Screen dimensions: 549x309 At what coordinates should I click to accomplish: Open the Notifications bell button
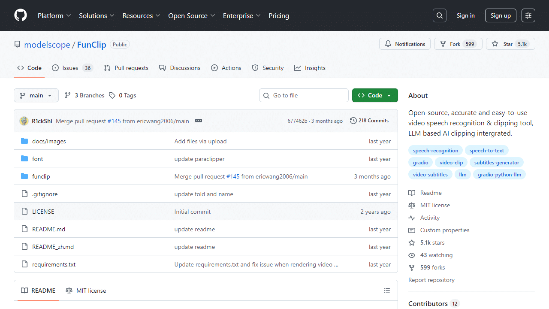pyautogui.click(x=405, y=44)
